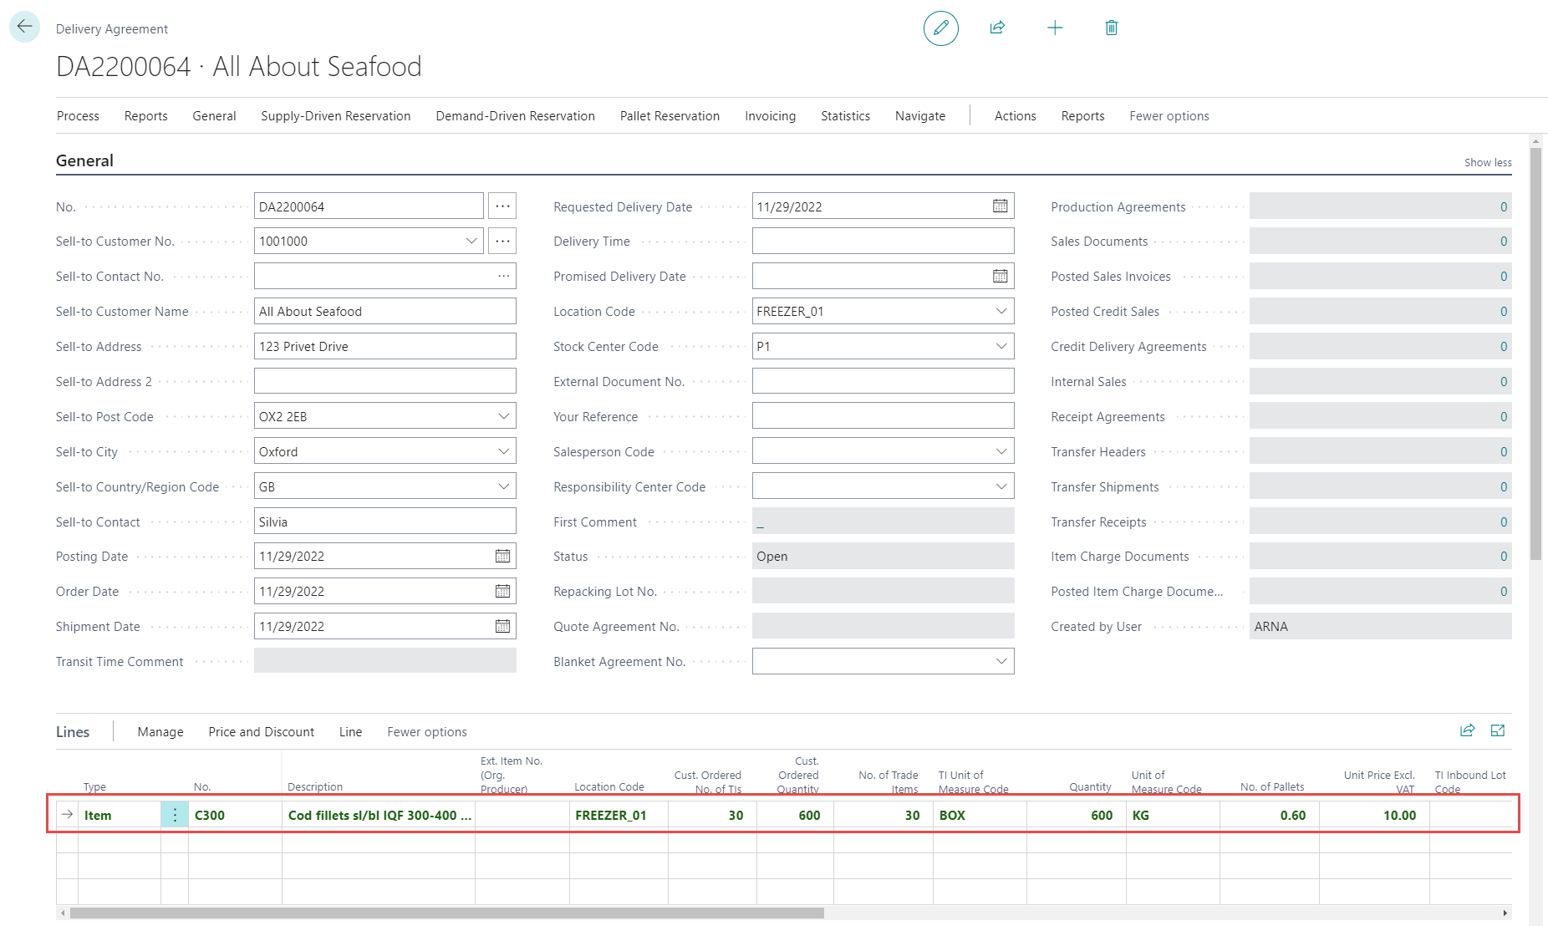The width and height of the screenshot is (1548, 926).
Task: Expand Sell-to Country/Region Code dropdown
Action: point(503,486)
